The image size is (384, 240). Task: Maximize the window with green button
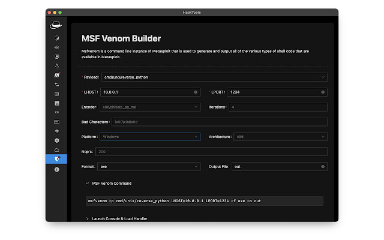tap(60, 12)
